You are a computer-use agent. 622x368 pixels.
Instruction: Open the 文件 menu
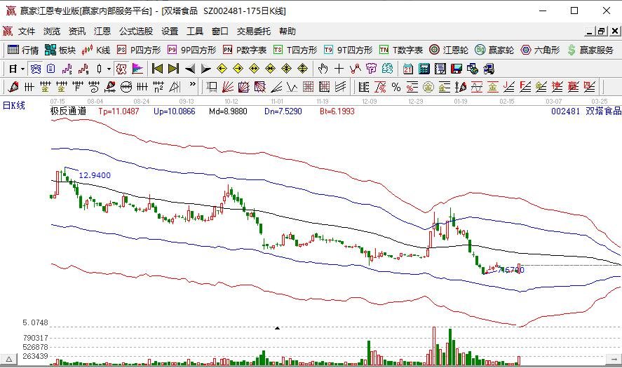click(x=27, y=32)
